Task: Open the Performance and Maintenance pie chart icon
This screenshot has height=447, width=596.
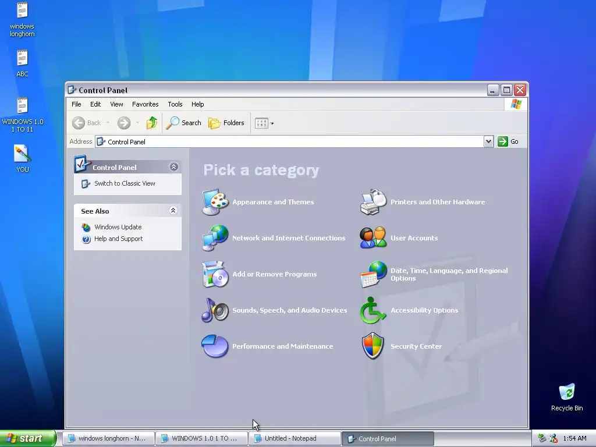Action: point(215,346)
